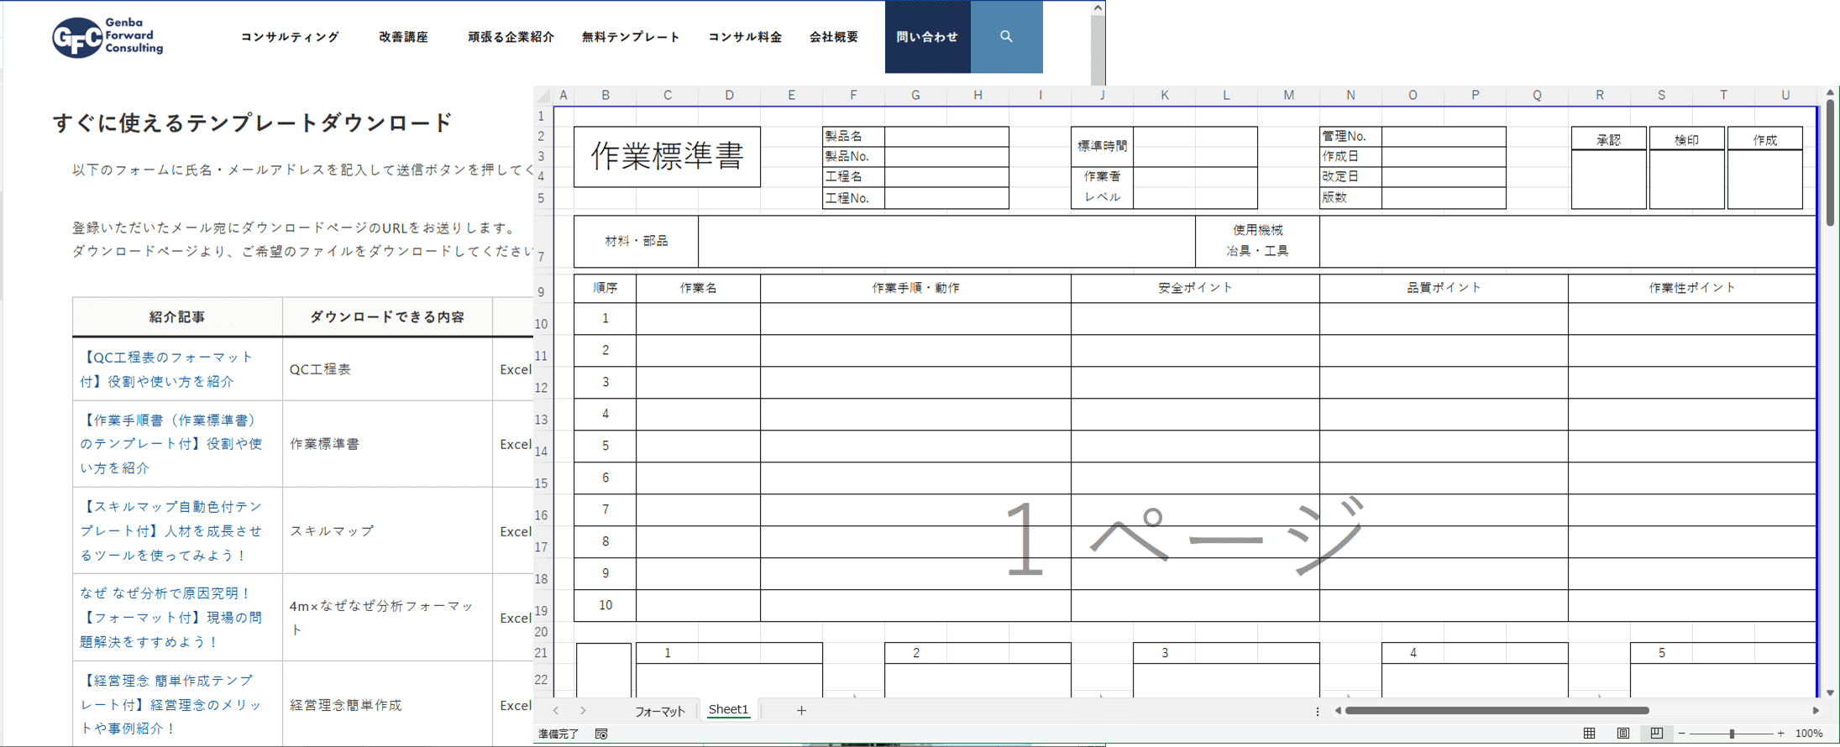Open the 改善講座 menu item
The height and width of the screenshot is (747, 1840).
click(404, 37)
